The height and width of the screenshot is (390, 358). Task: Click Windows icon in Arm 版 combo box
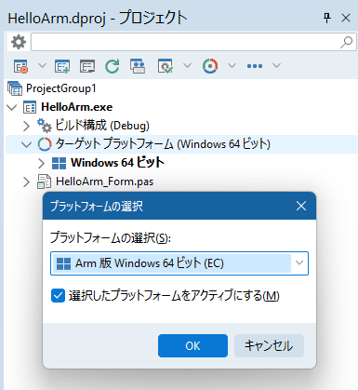point(63,263)
